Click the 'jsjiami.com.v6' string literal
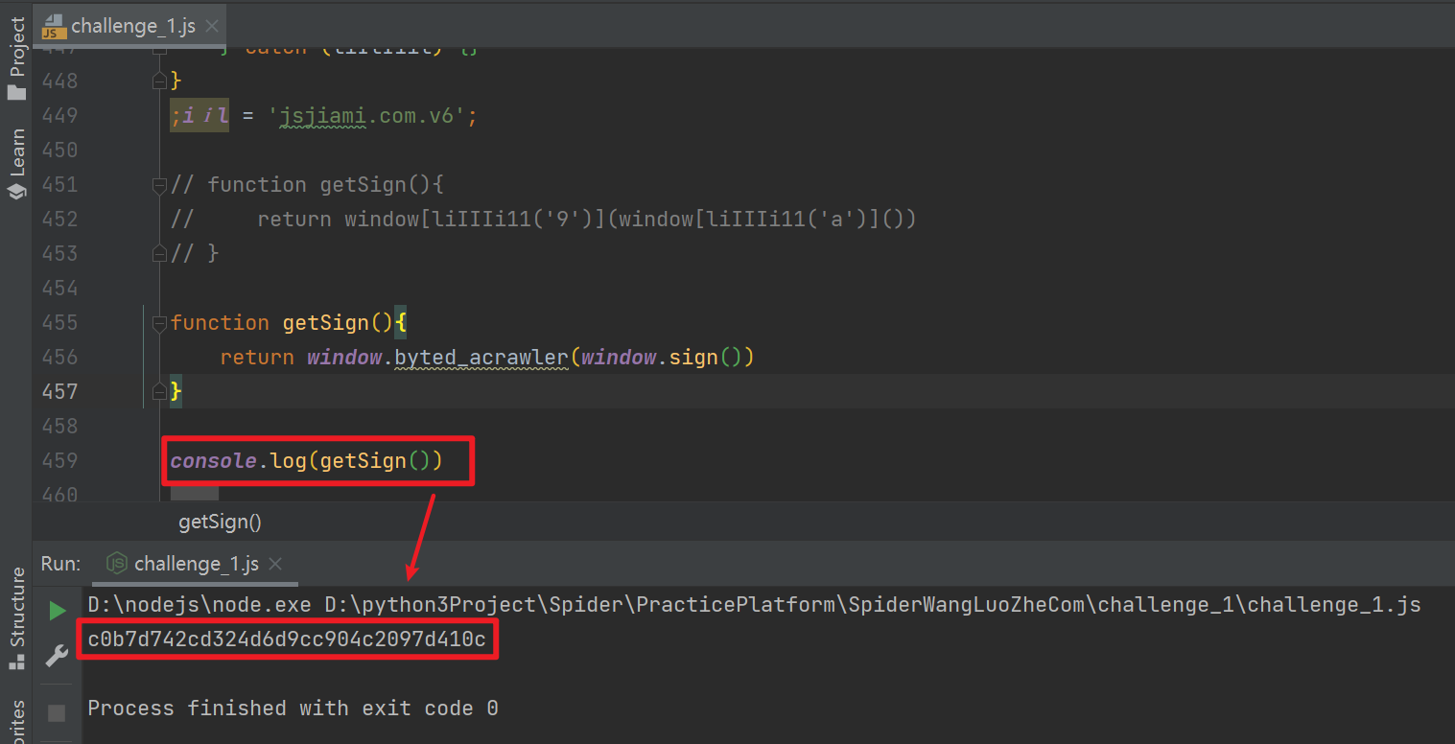 coord(367,116)
